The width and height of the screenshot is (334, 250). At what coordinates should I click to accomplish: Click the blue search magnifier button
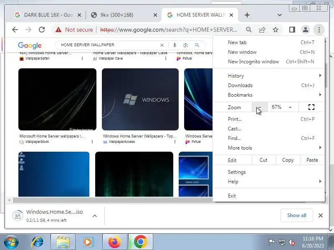click(x=197, y=45)
